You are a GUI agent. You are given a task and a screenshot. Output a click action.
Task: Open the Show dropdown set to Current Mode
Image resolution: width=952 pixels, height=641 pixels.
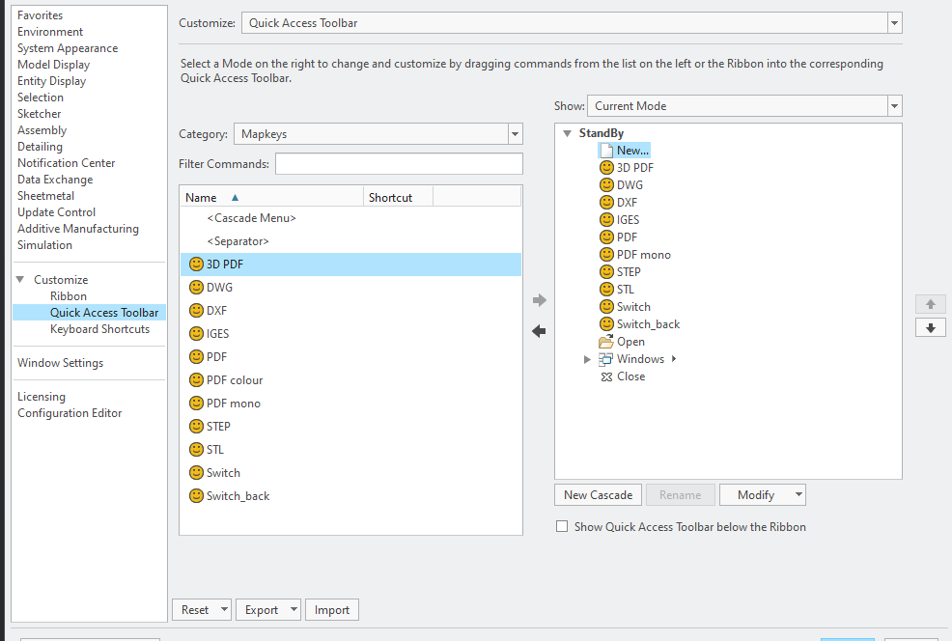(x=894, y=106)
